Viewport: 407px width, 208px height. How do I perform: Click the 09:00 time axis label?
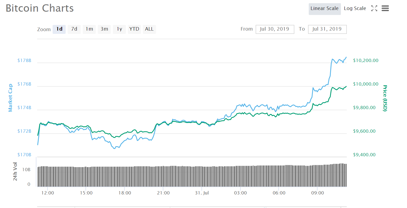317,193
